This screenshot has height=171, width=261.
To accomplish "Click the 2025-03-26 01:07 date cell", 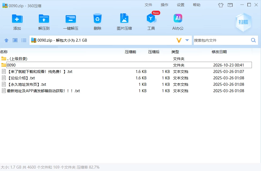I will click(229, 72).
